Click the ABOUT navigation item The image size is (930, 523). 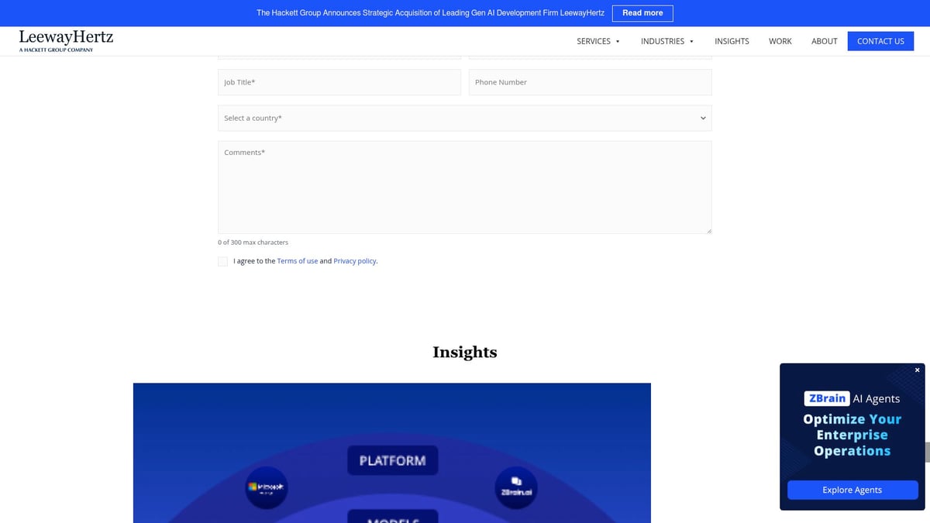(x=824, y=41)
